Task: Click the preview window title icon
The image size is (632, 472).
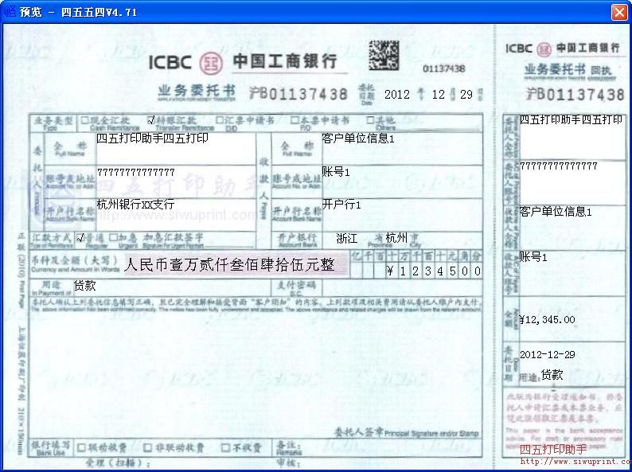Action: 9,11
